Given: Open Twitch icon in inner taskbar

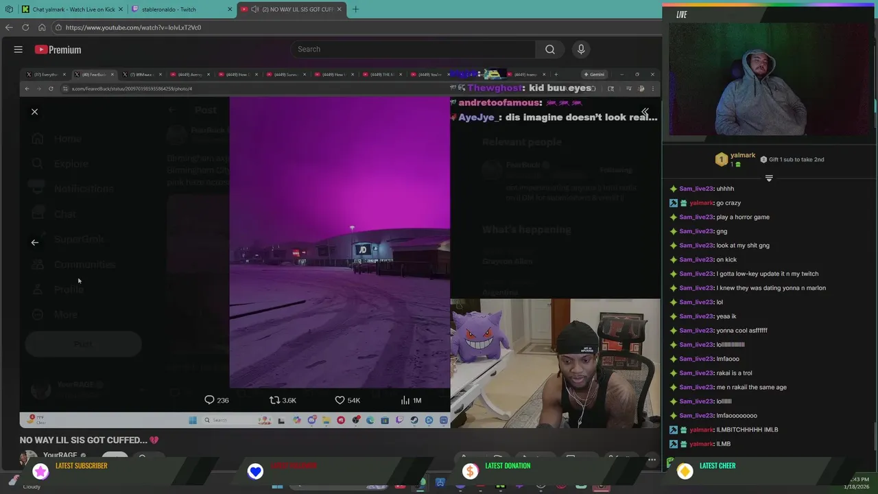Looking at the screenshot, I should [400, 420].
